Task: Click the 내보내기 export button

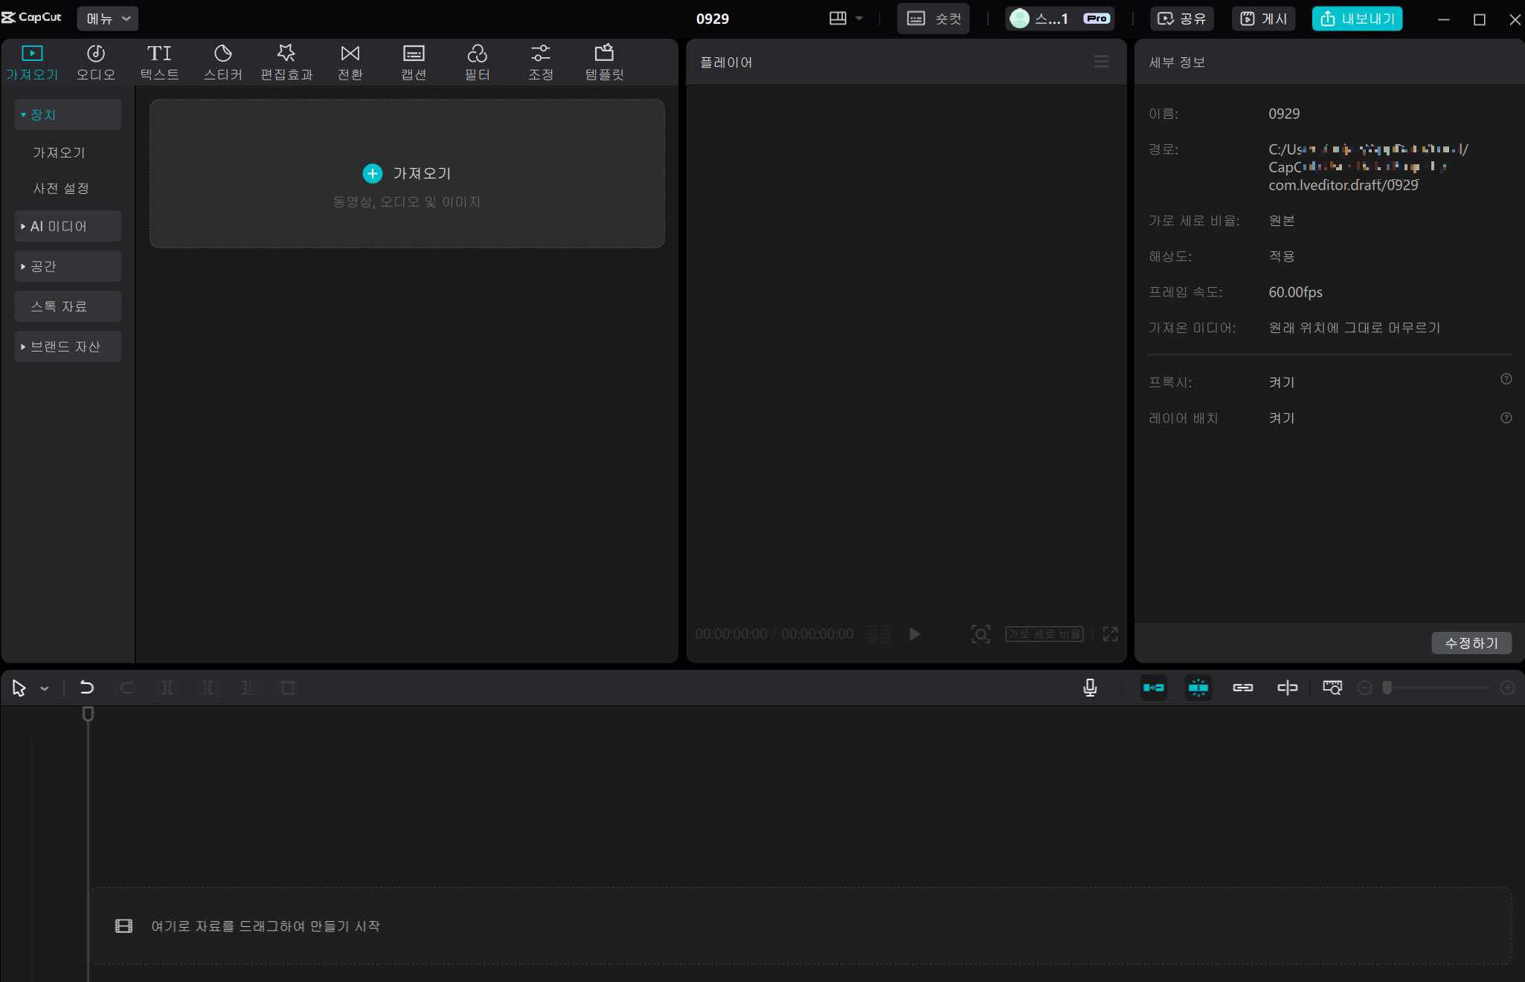Action: [1357, 19]
